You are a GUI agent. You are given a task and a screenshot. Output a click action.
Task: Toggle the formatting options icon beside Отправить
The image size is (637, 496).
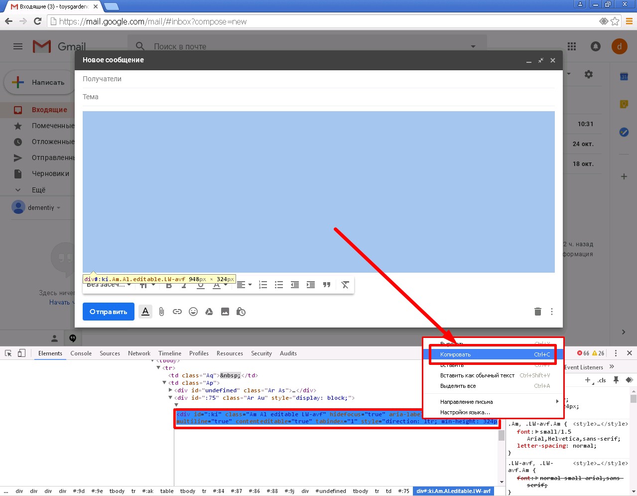coord(145,312)
